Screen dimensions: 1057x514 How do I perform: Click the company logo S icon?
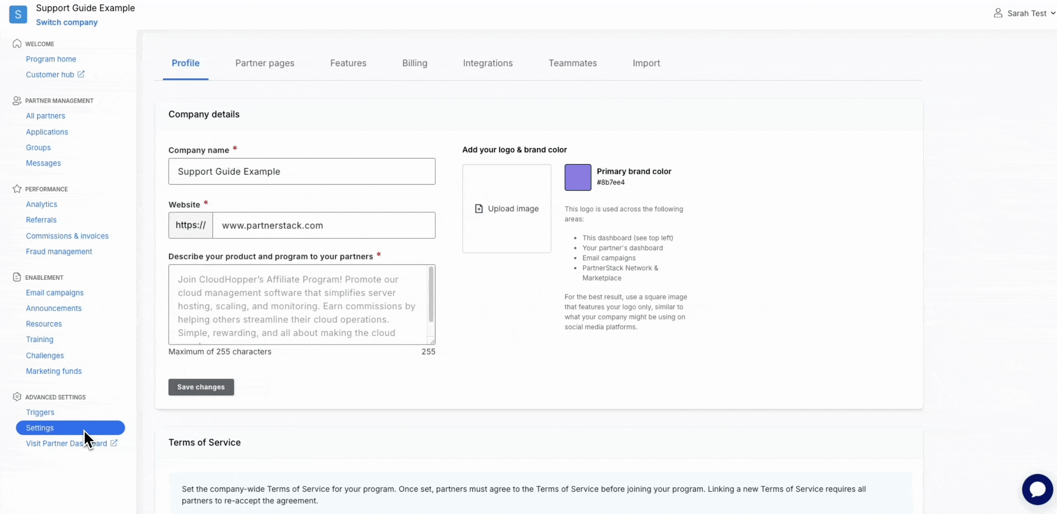click(x=18, y=14)
